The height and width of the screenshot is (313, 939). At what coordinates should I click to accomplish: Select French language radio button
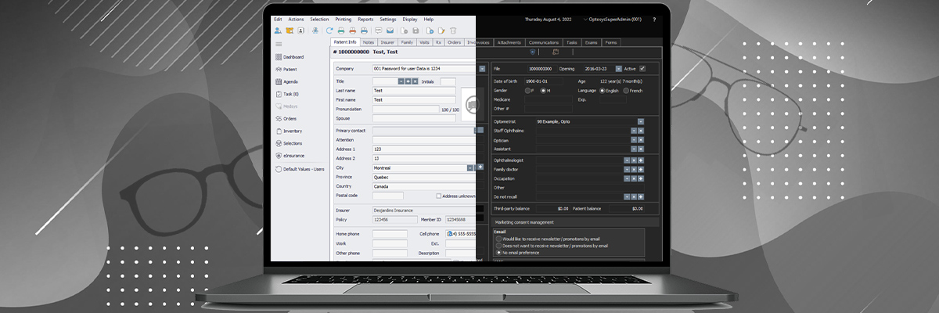[x=626, y=91]
